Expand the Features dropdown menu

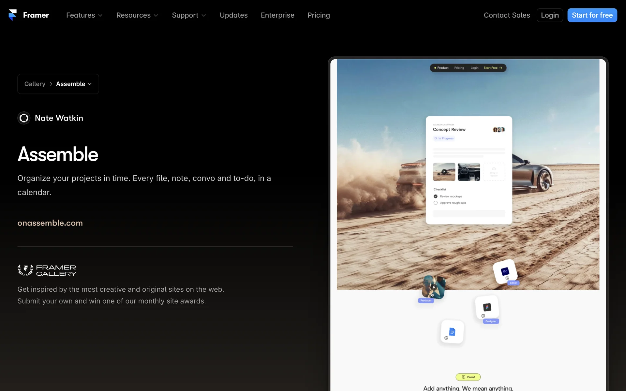(x=84, y=15)
